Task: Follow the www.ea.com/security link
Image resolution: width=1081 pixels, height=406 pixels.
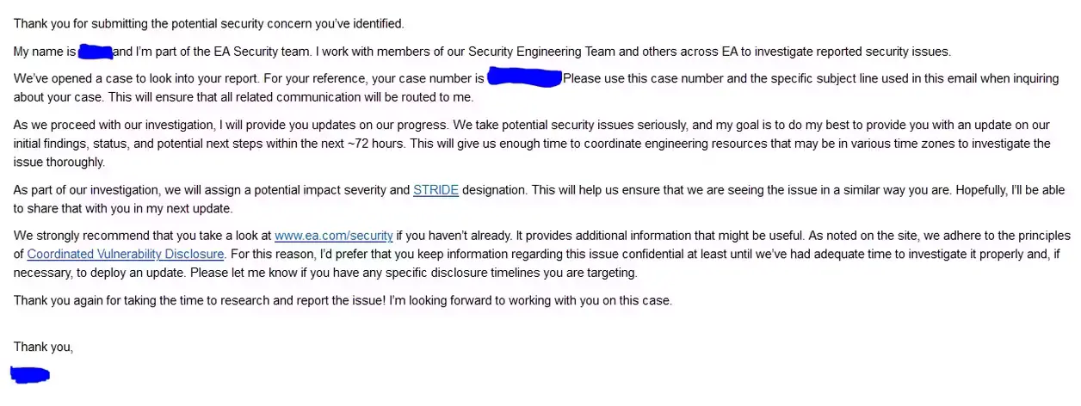Action: tap(333, 235)
